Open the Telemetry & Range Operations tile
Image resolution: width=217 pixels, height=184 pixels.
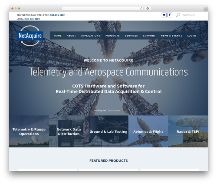29,131
